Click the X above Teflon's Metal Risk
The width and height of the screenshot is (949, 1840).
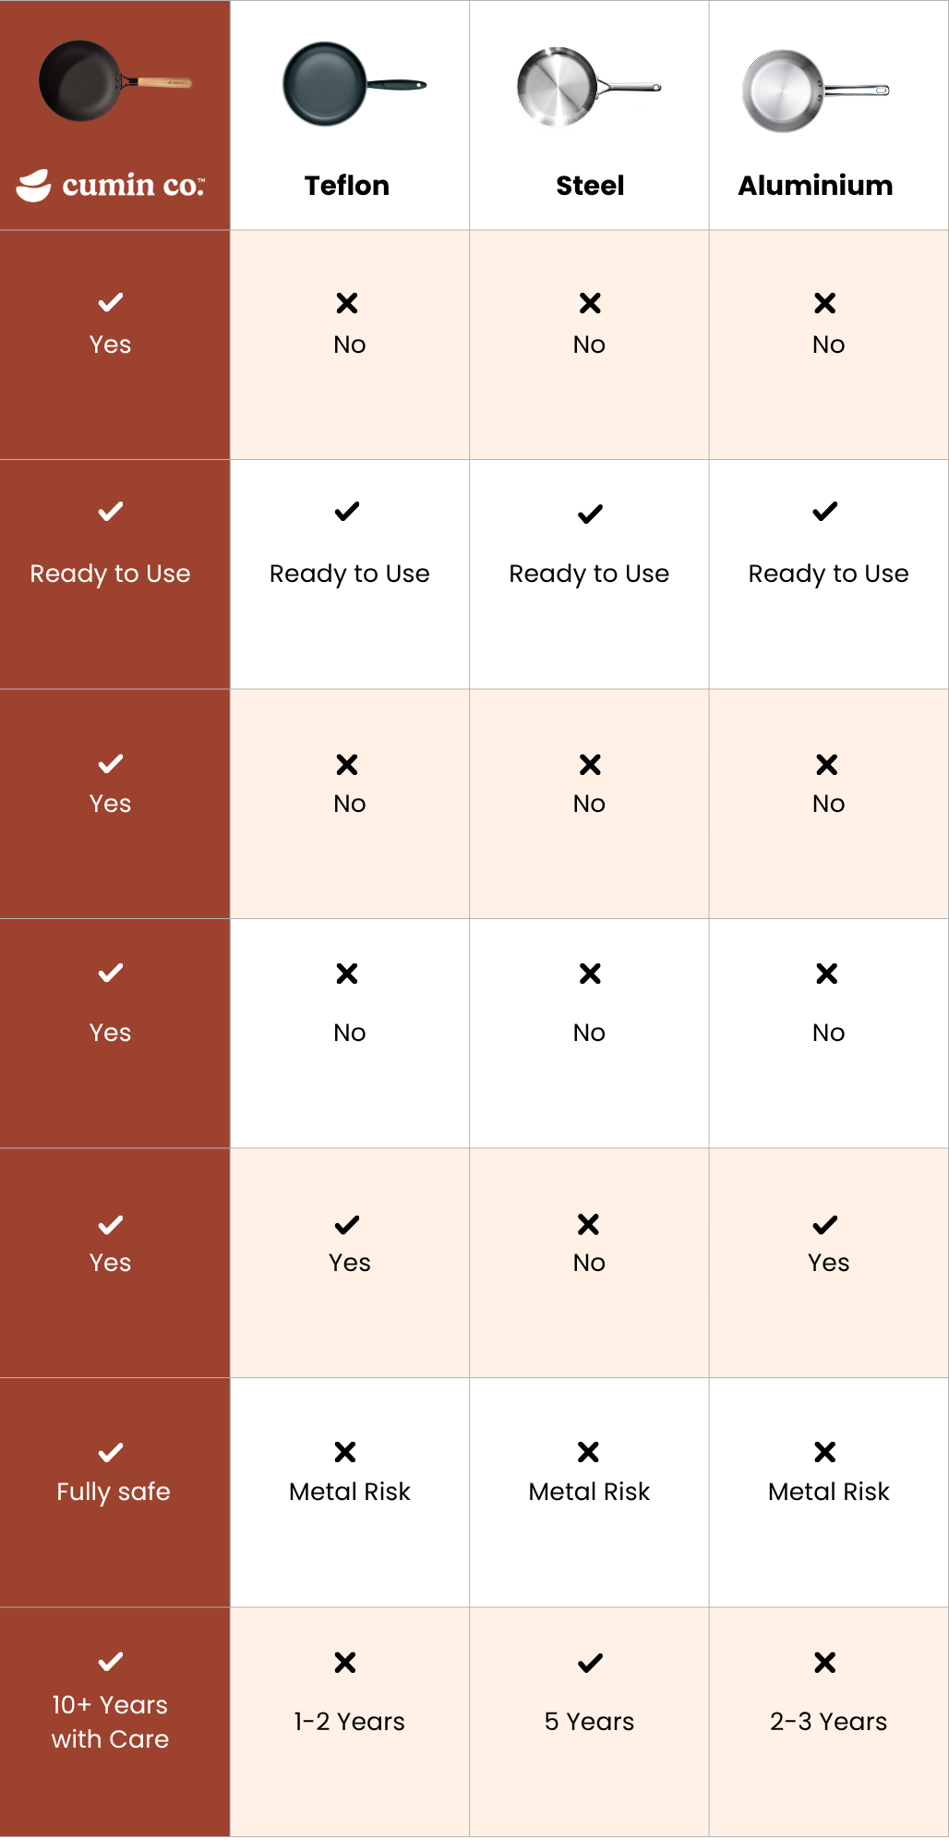pos(345,1452)
